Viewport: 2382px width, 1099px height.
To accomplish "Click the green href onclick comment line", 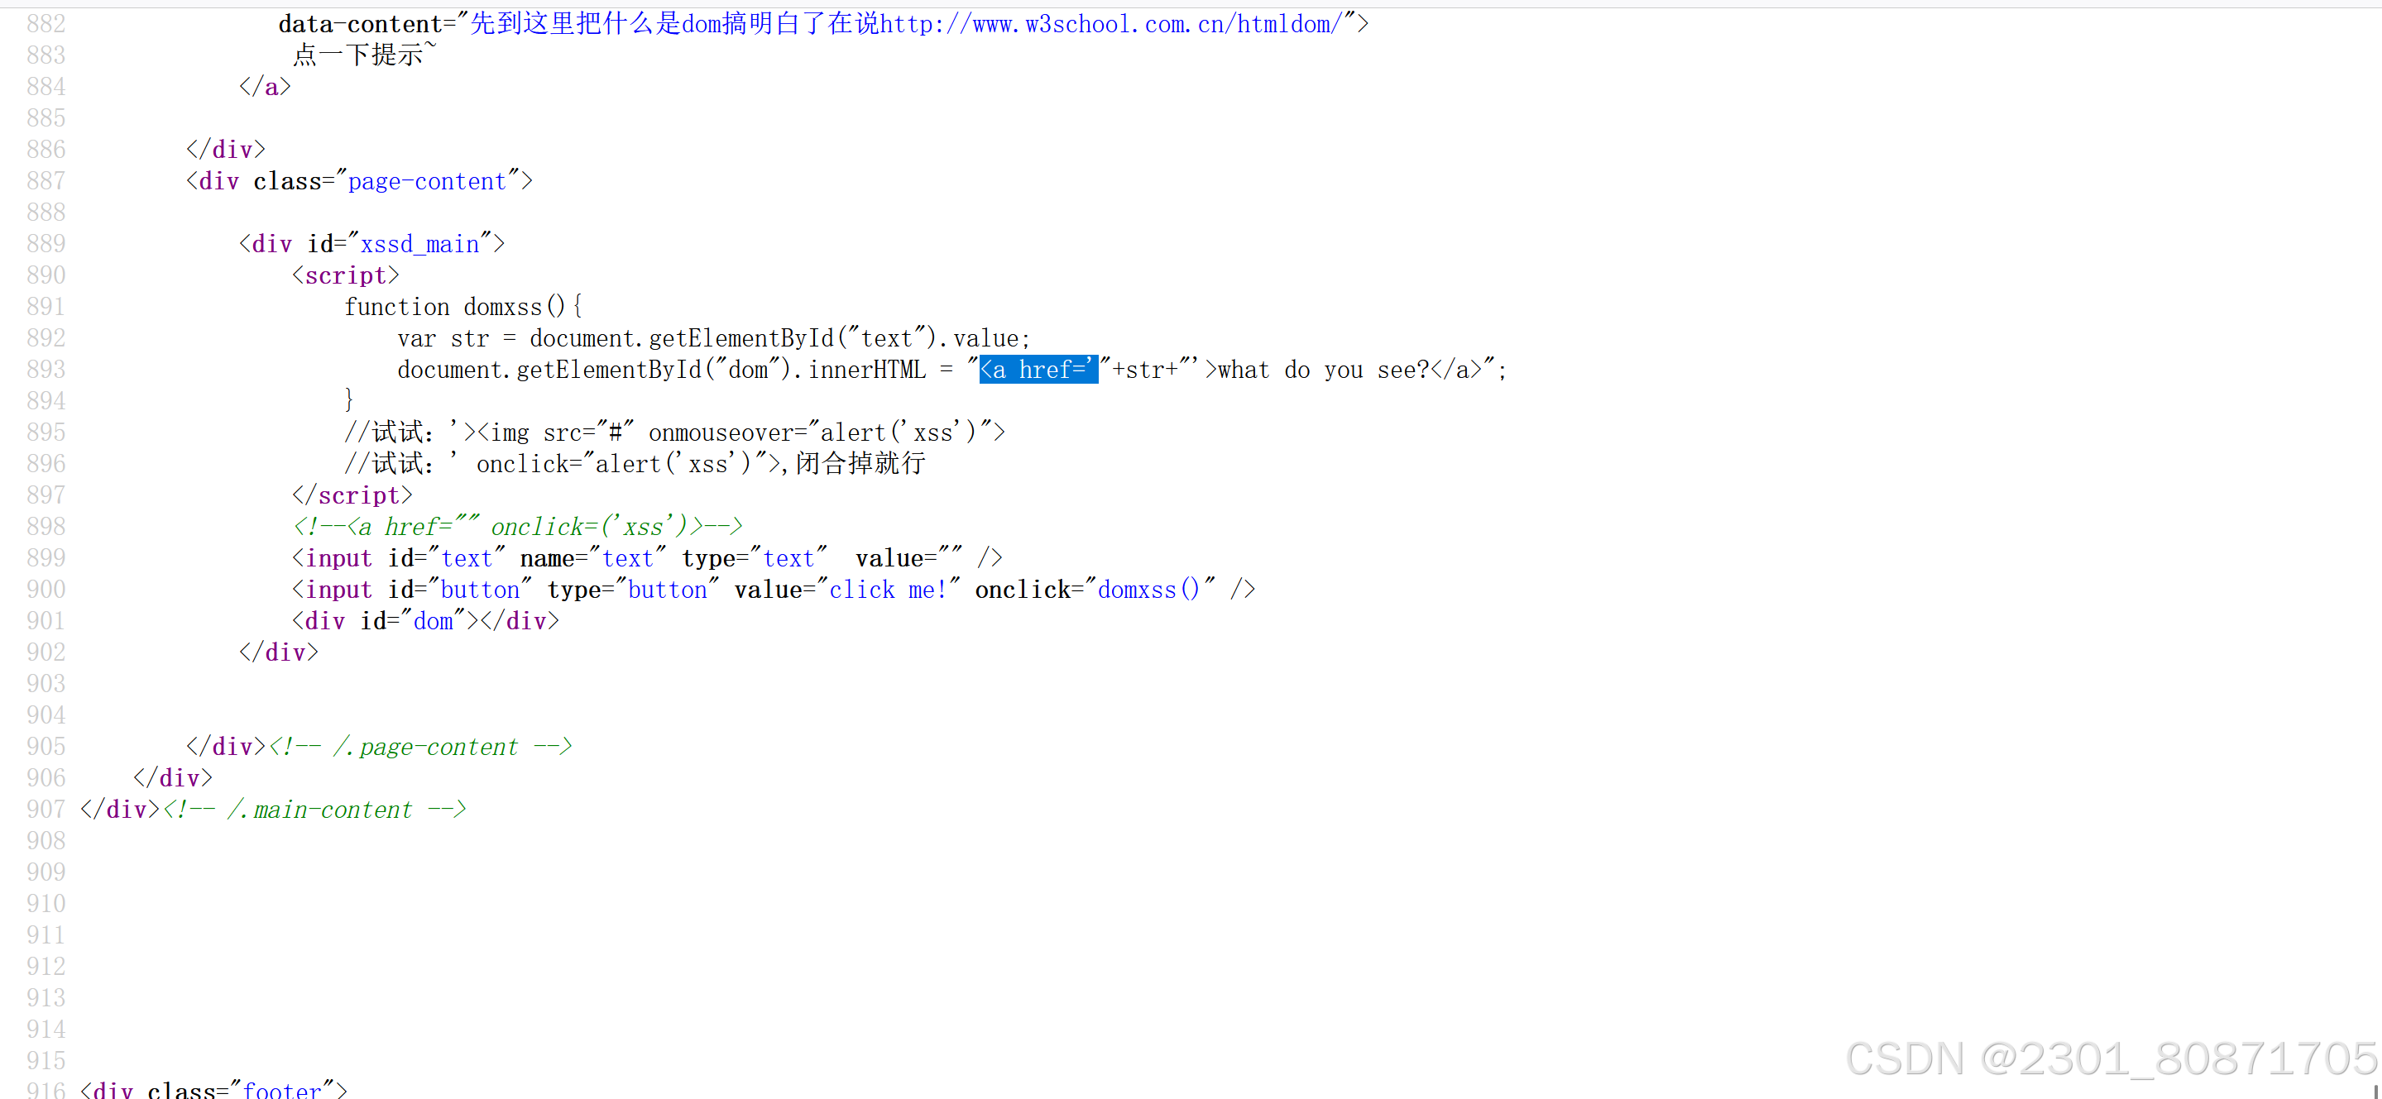I will [x=518, y=527].
